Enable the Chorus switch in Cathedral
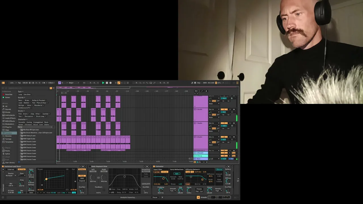363x204 pixels. tap(219, 169)
